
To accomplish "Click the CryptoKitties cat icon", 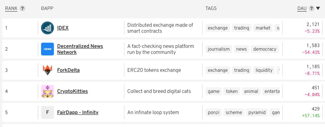I will coord(47,91).
